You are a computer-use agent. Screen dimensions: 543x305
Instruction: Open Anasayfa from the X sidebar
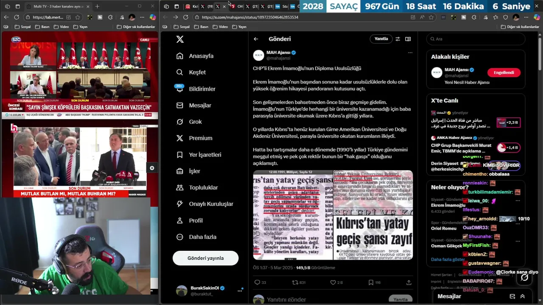(x=195, y=56)
